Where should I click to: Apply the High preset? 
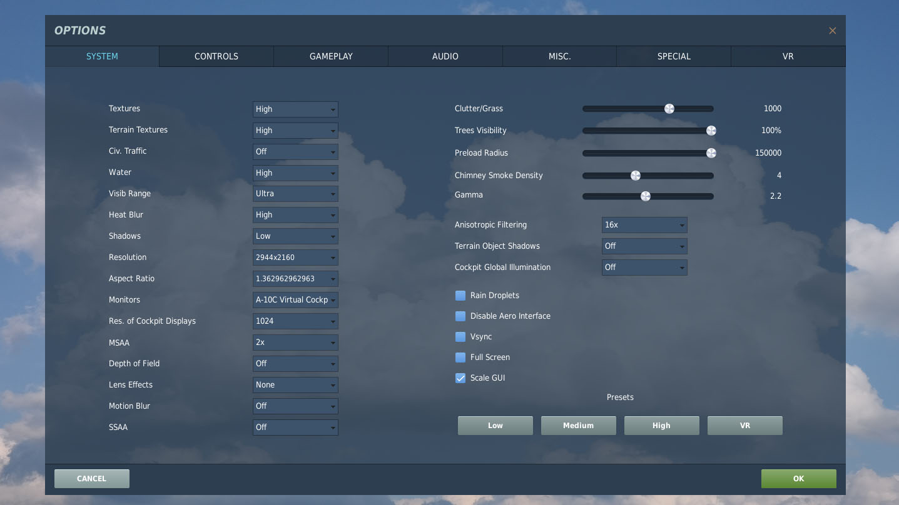(x=662, y=426)
